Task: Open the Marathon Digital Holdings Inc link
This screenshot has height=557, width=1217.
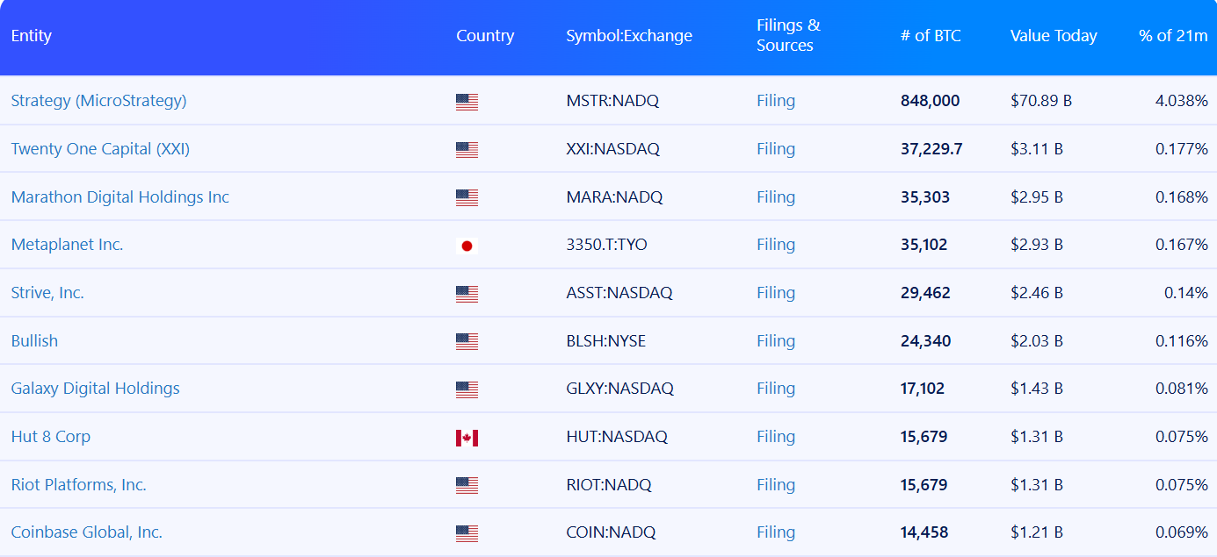Action: click(120, 197)
